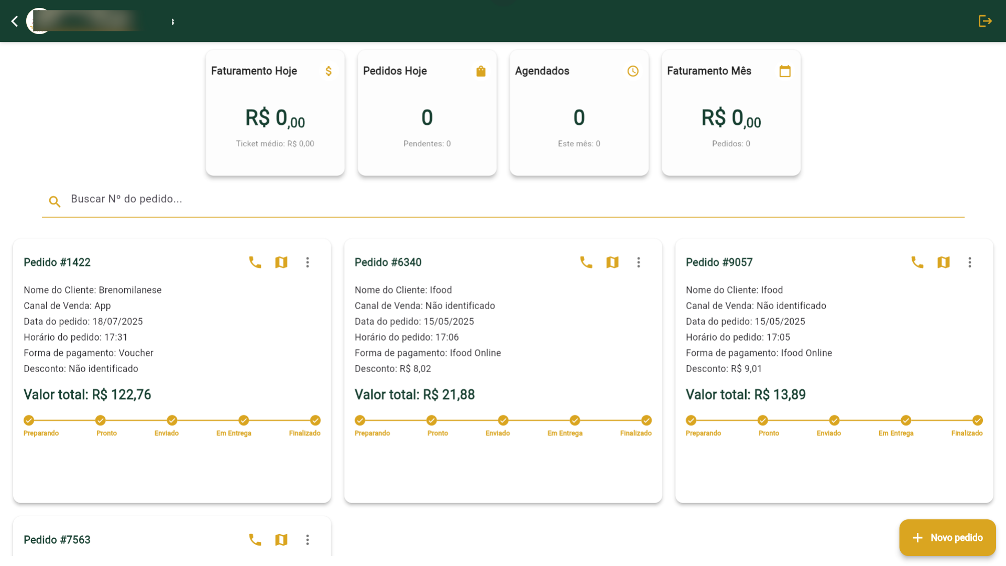Toggle 'Pronto' status checkmark on Pedido #6340
The image size is (1006, 566).
pyautogui.click(x=431, y=420)
